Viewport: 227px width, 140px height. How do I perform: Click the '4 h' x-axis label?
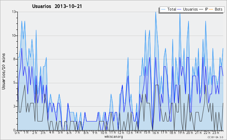click(51, 133)
